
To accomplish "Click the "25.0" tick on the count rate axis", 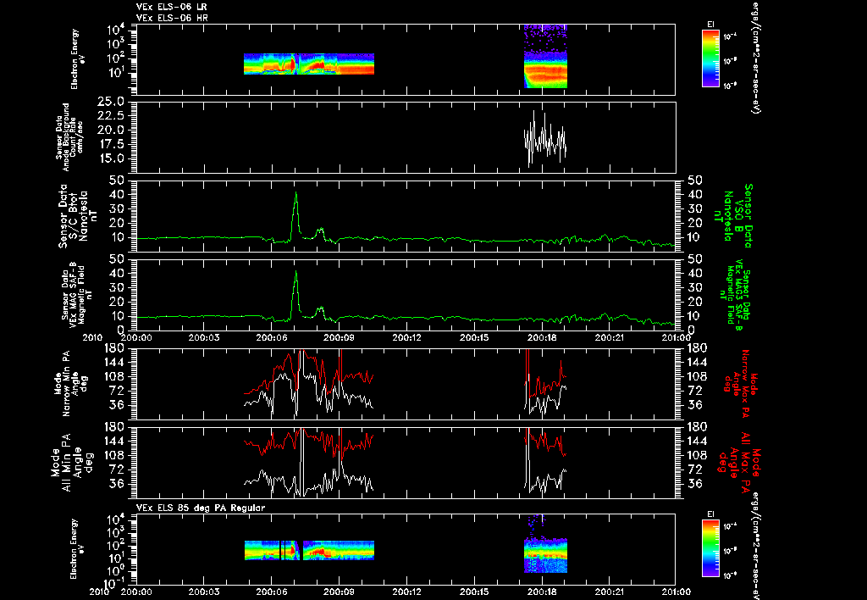I will [x=109, y=102].
